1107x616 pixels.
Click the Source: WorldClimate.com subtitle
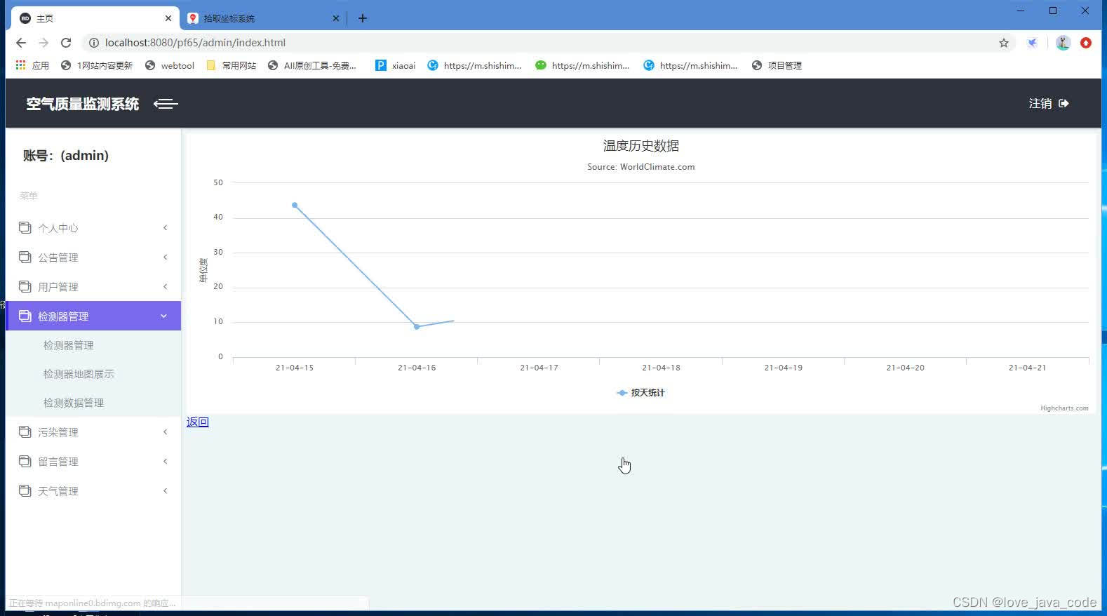[641, 167]
